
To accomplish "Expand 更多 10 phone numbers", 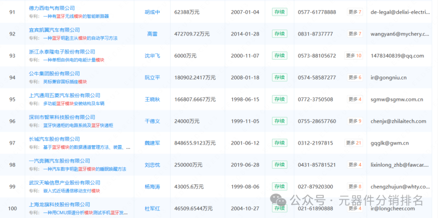I will point(354,56).
